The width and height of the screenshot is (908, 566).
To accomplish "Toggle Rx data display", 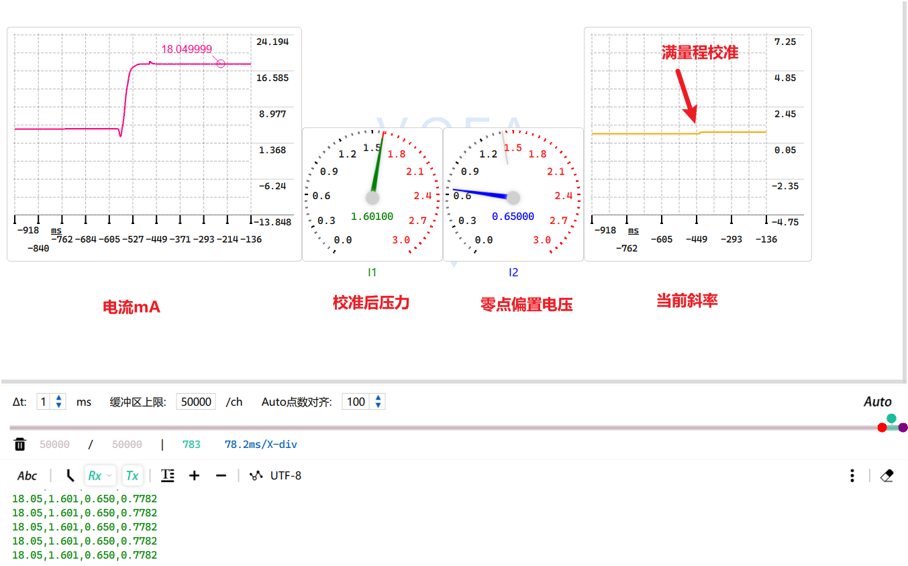I will pos(95,475).
